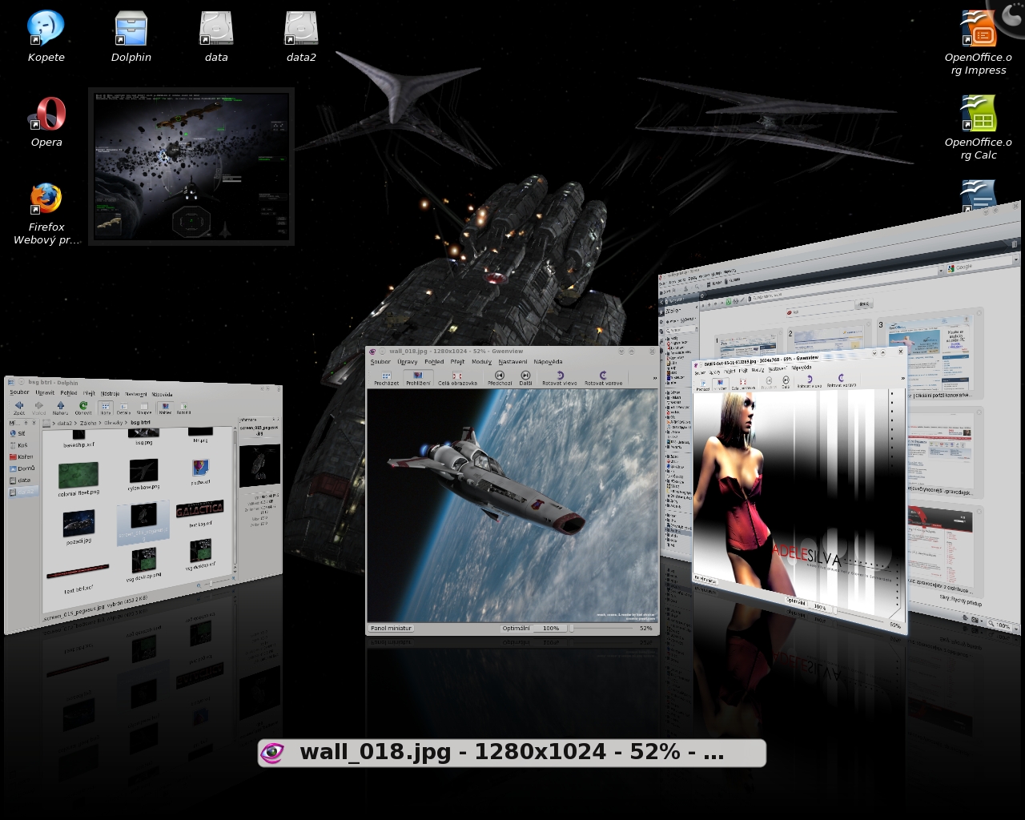
Task: Open speed dial 3 thumbnail in Opera
Action: pos(930,352)
